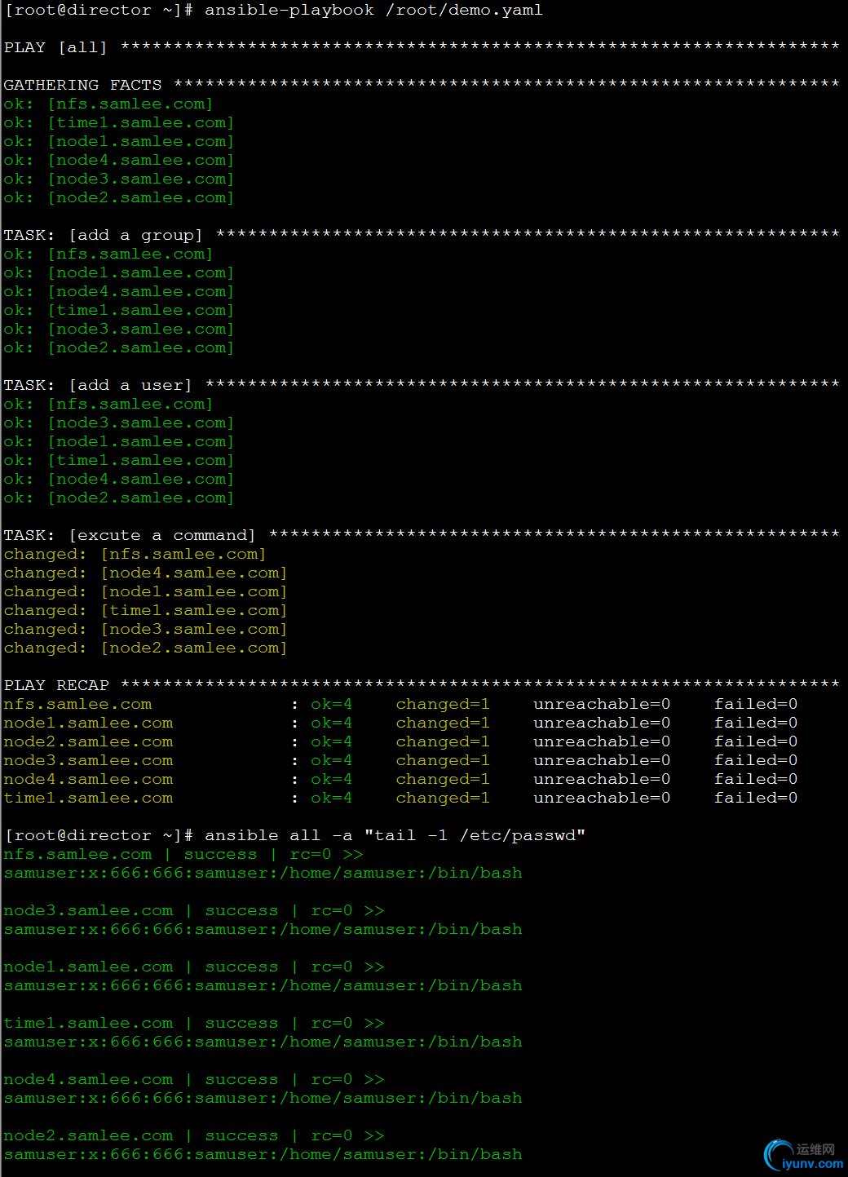Click the changed: [nfs.samlee.com] line
The height and width of the screenshot is (1177, 848).
click(135, 554)
